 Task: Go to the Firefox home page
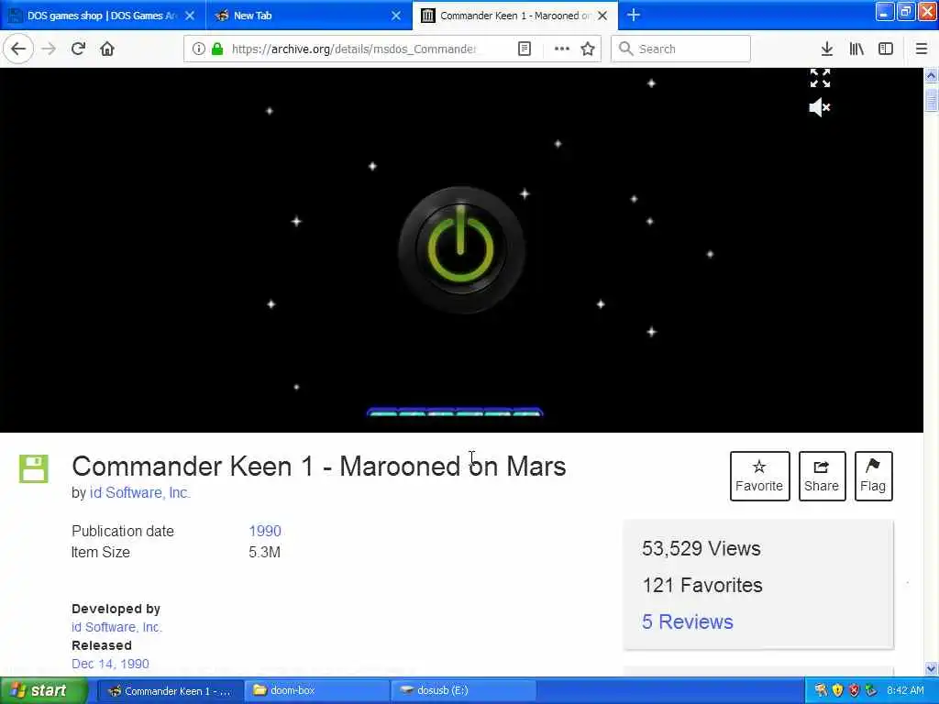(x=107, y=49)
